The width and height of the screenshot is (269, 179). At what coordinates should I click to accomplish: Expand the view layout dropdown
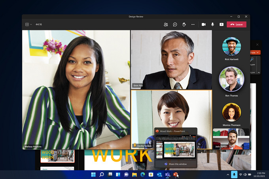point(29,24)
